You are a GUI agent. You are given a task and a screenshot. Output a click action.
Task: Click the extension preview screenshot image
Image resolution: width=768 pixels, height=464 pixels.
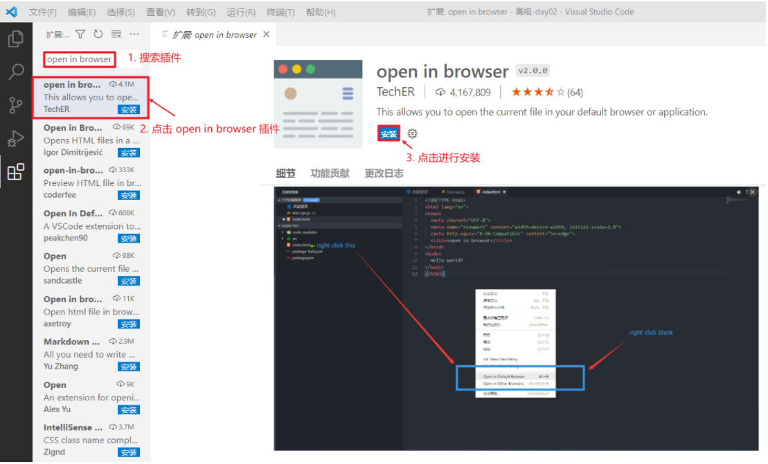(x=516, y=318)
